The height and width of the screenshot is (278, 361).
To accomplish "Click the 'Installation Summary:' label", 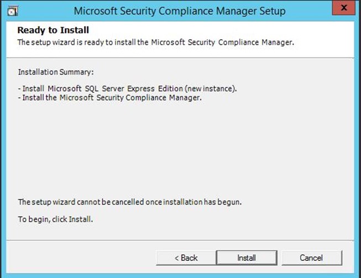I will tap(56, 72).
